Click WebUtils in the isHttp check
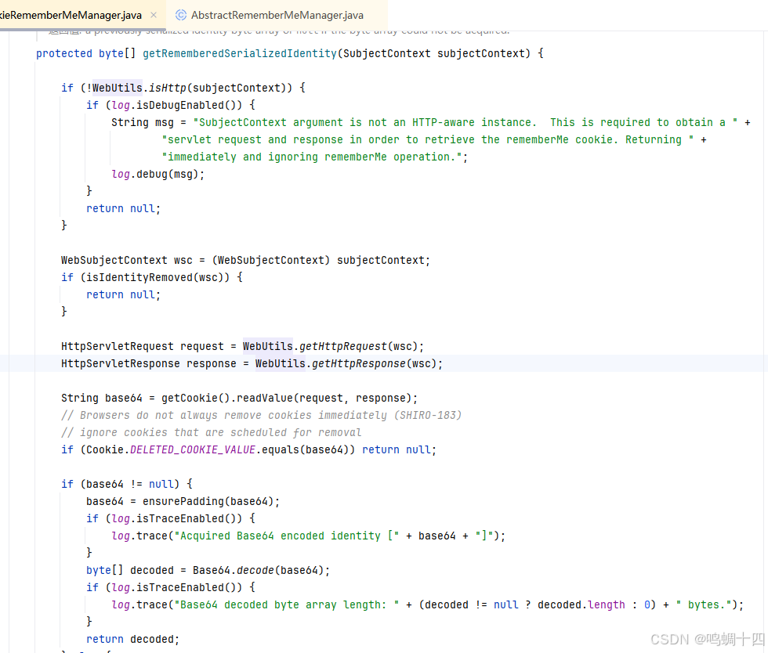Screen dimensions: 768x653 (x=117, y=88)
